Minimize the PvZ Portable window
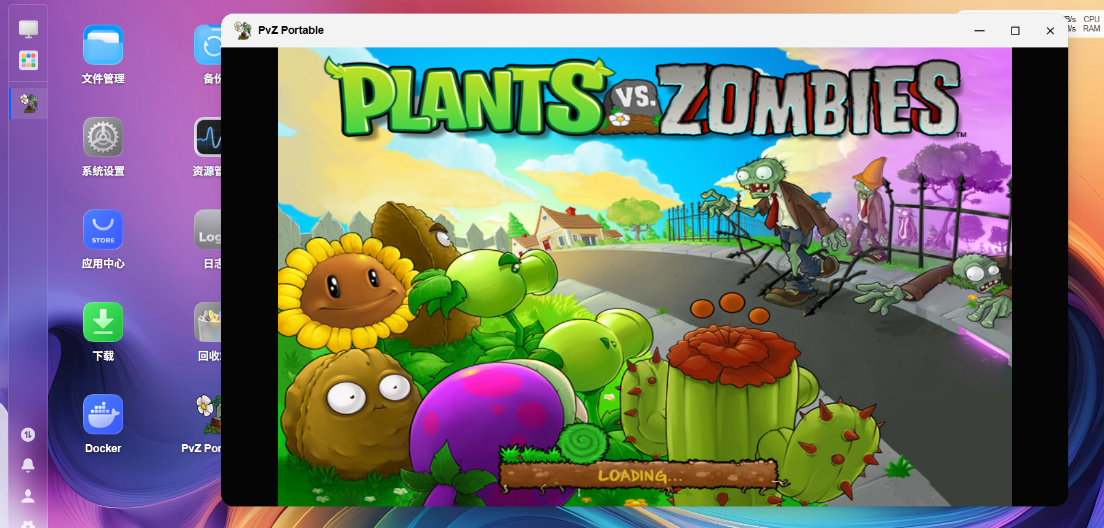The height and width of the screenshot is (528, 1104). coord(980,31)
